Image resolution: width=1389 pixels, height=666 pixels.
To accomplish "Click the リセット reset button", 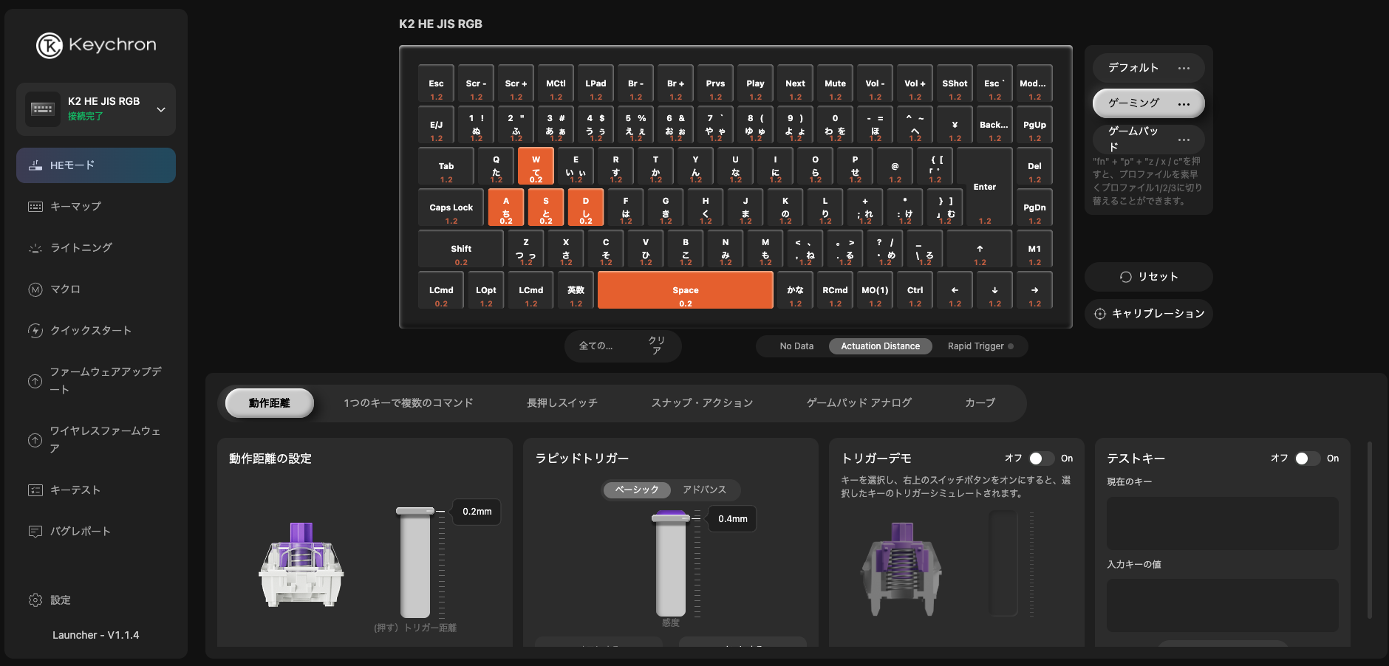I will pos(1148,277).
